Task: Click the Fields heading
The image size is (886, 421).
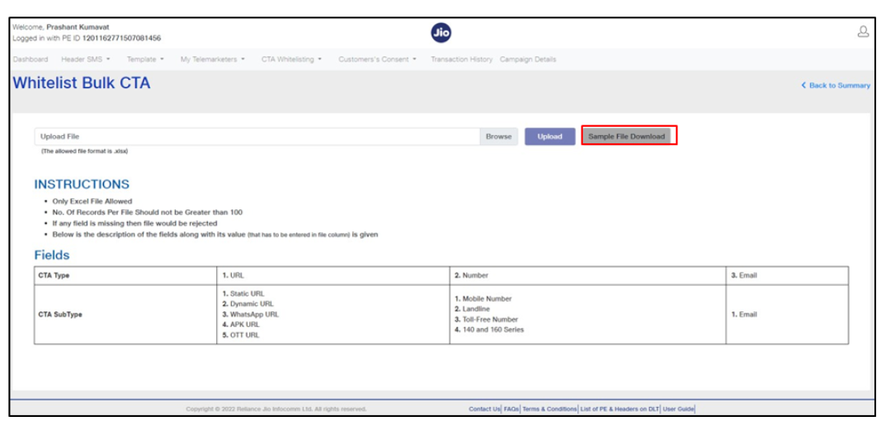Action: pos(52,255)
